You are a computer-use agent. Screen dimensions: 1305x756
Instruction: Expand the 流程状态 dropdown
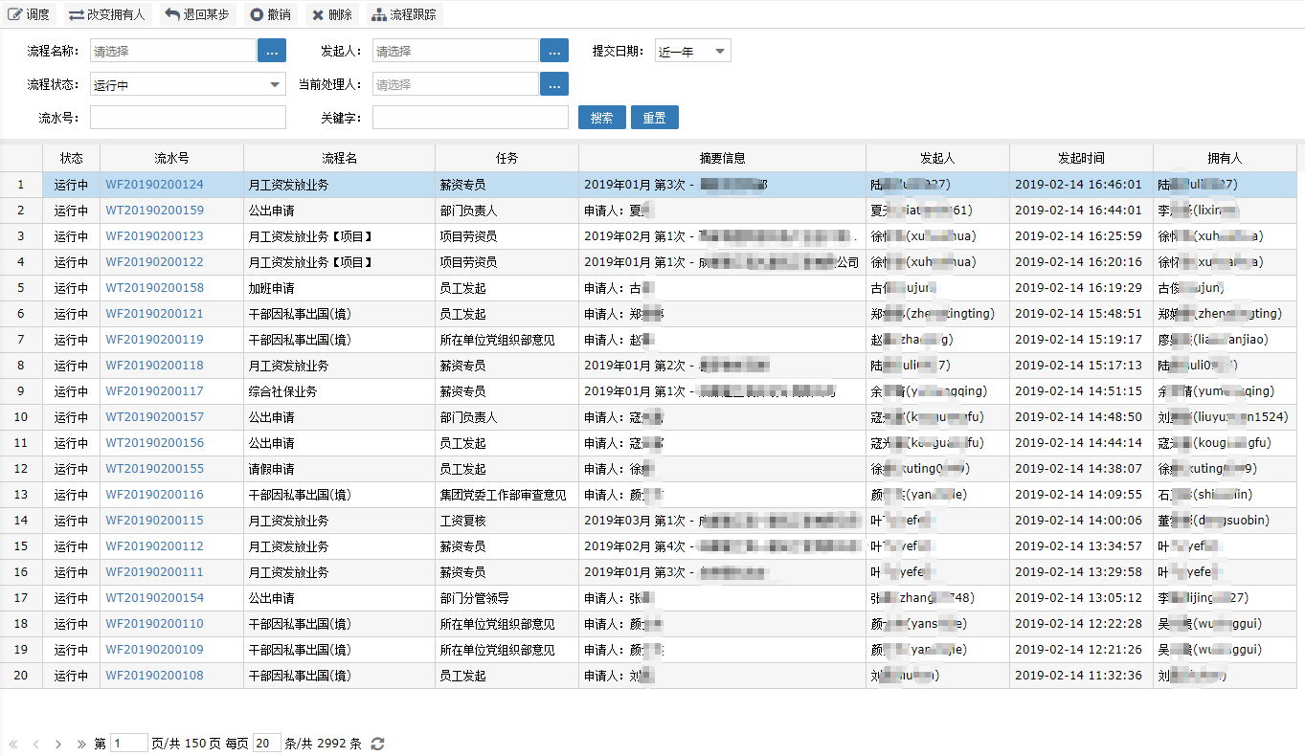pyautogui.click(x=274, y=84)
